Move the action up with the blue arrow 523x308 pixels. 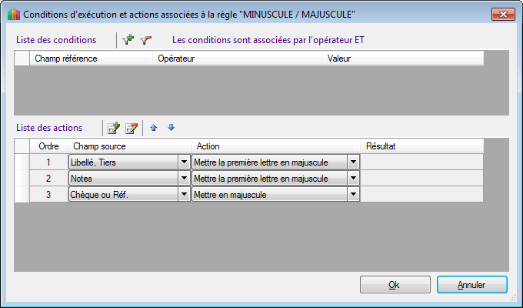click(x=154, y=128)
